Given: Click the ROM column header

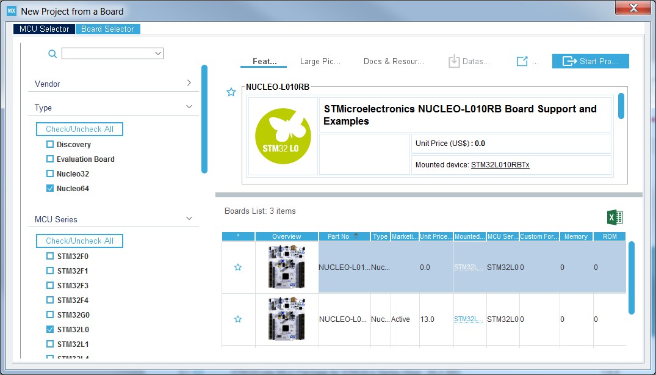Looking at the screenshot, I should [610, 236].
